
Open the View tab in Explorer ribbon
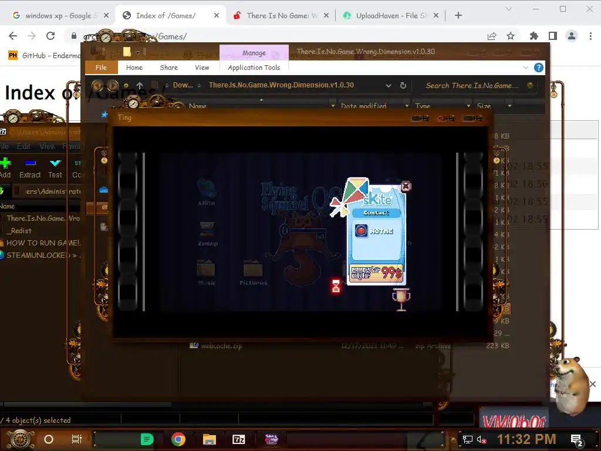pos(202,68)
